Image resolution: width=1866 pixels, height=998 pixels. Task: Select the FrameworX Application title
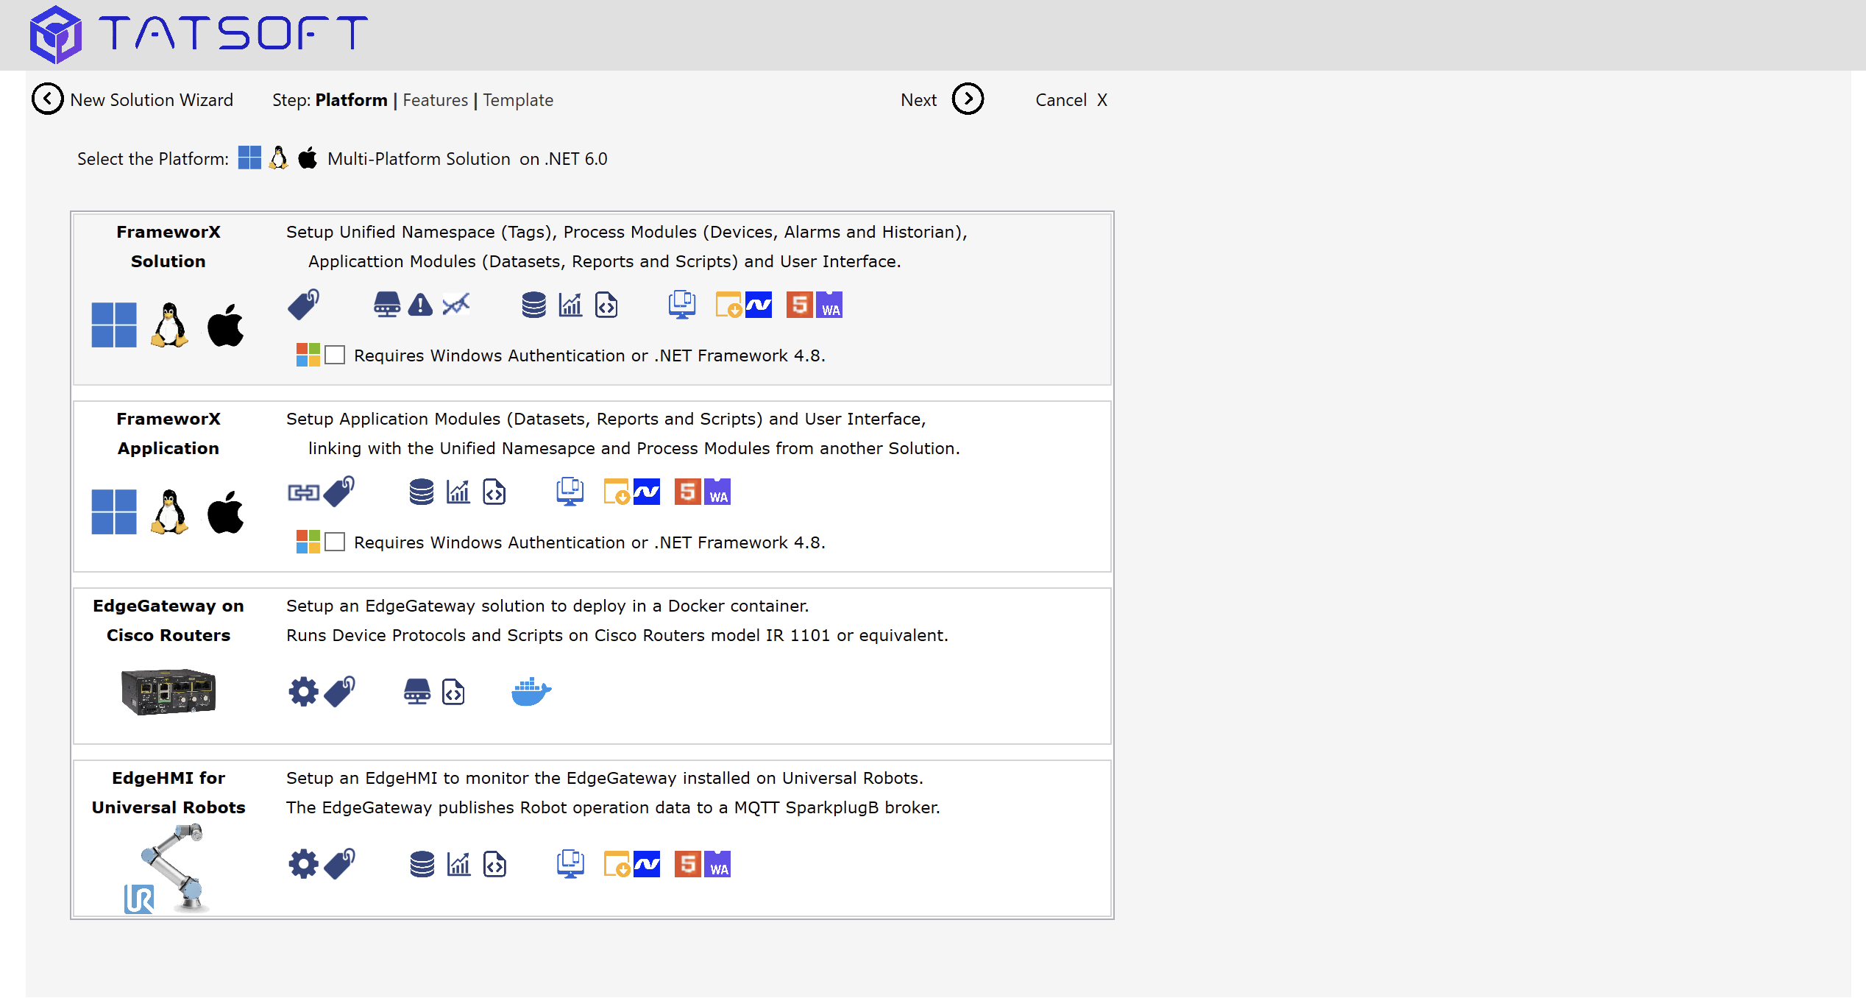(168, 433)
